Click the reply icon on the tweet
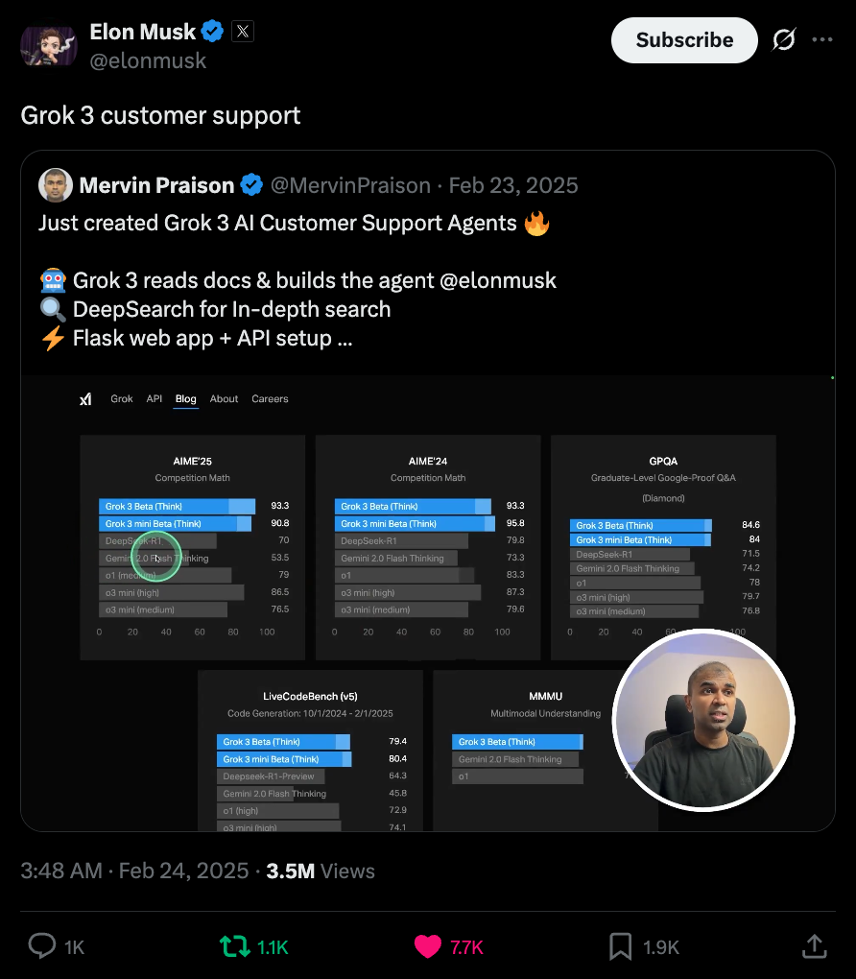The width and height of the screenshot is (856, 979). [x=40, y=946]
